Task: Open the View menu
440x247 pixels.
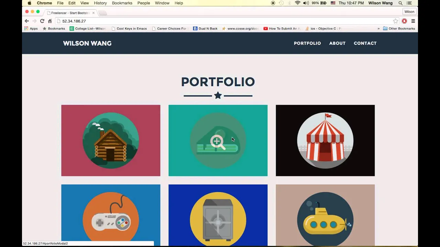Action: coord(85,3)
